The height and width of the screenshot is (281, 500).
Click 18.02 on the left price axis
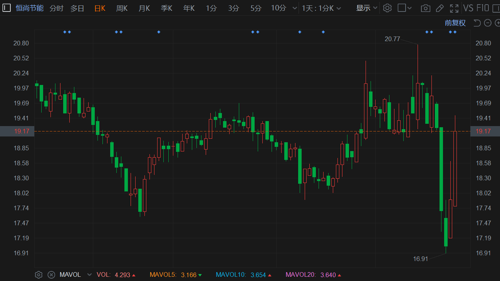pyautogui.click(x=21, y=193)
